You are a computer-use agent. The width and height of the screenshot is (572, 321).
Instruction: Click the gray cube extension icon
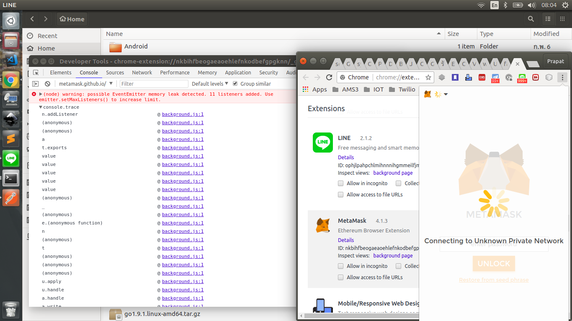[x=549, y=77]
